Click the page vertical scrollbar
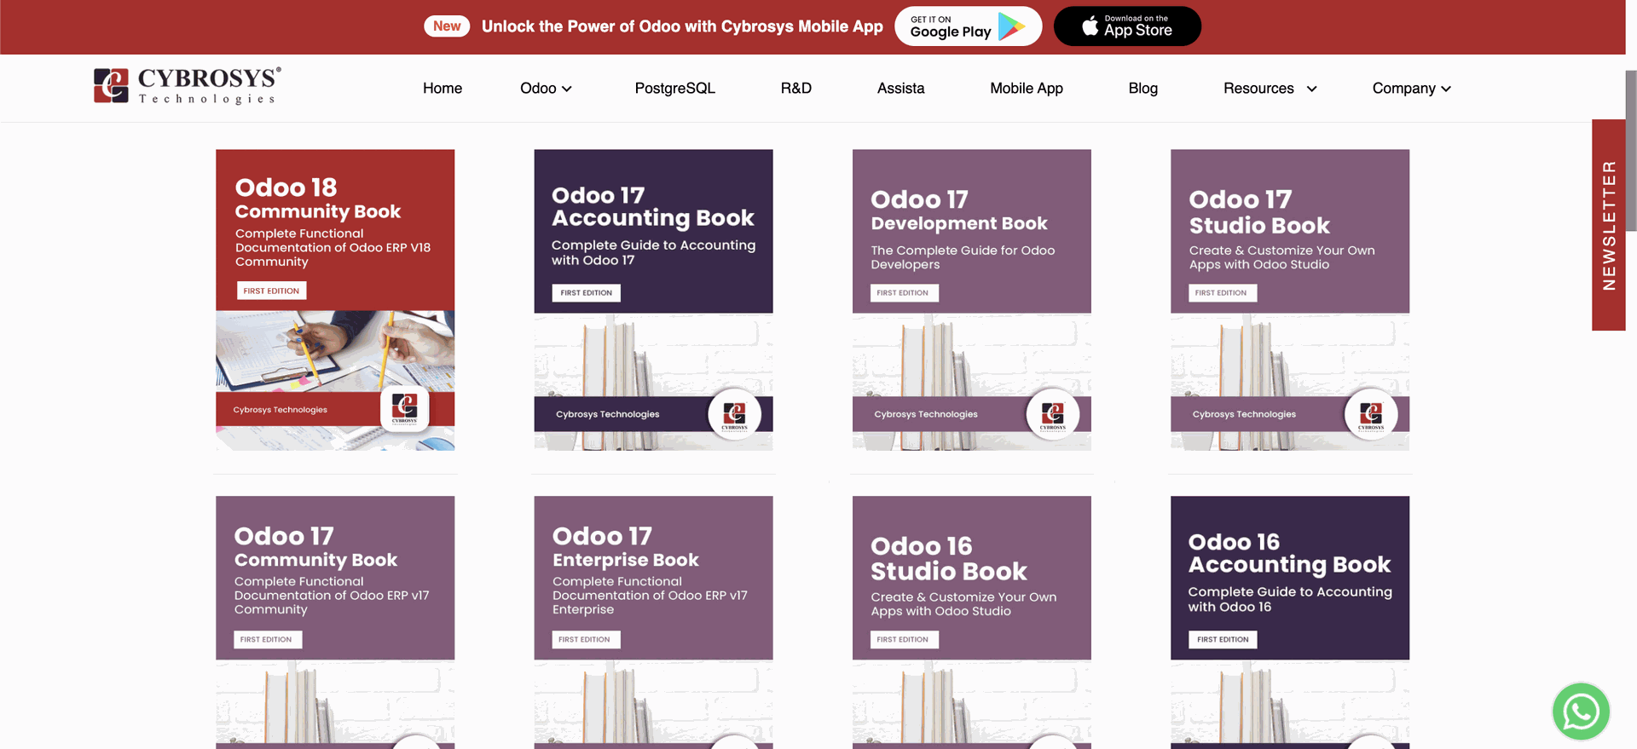The height and width of the screenshot is (749, 1637). point(1631,151)
